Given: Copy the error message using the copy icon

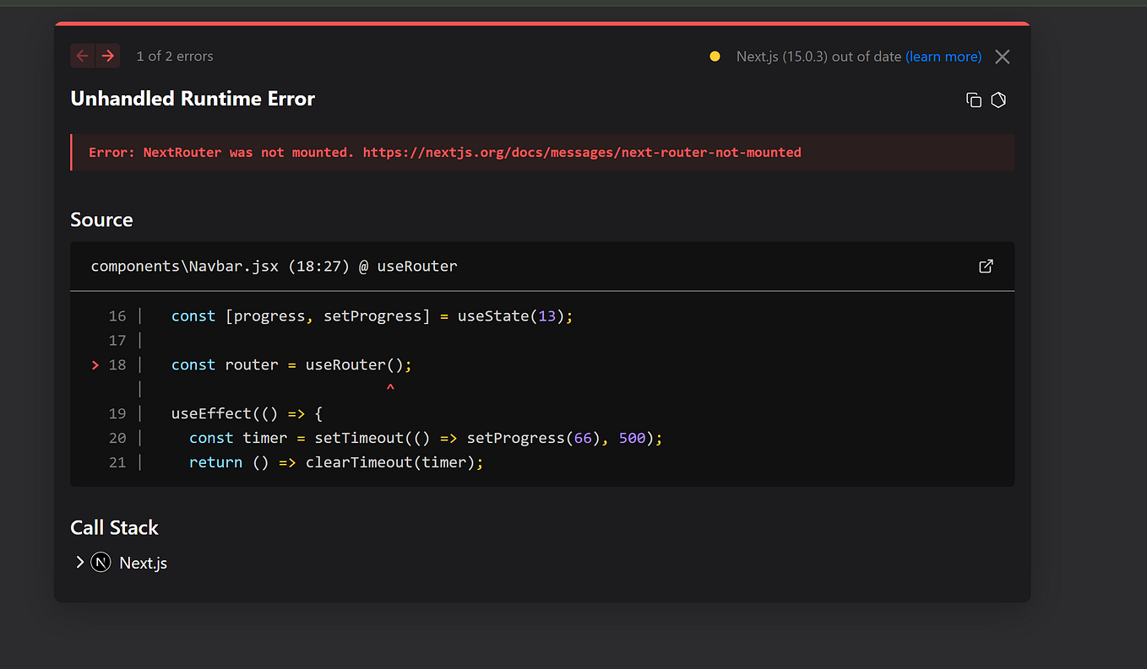Looking at the screenshot, I should coord(973,100).
